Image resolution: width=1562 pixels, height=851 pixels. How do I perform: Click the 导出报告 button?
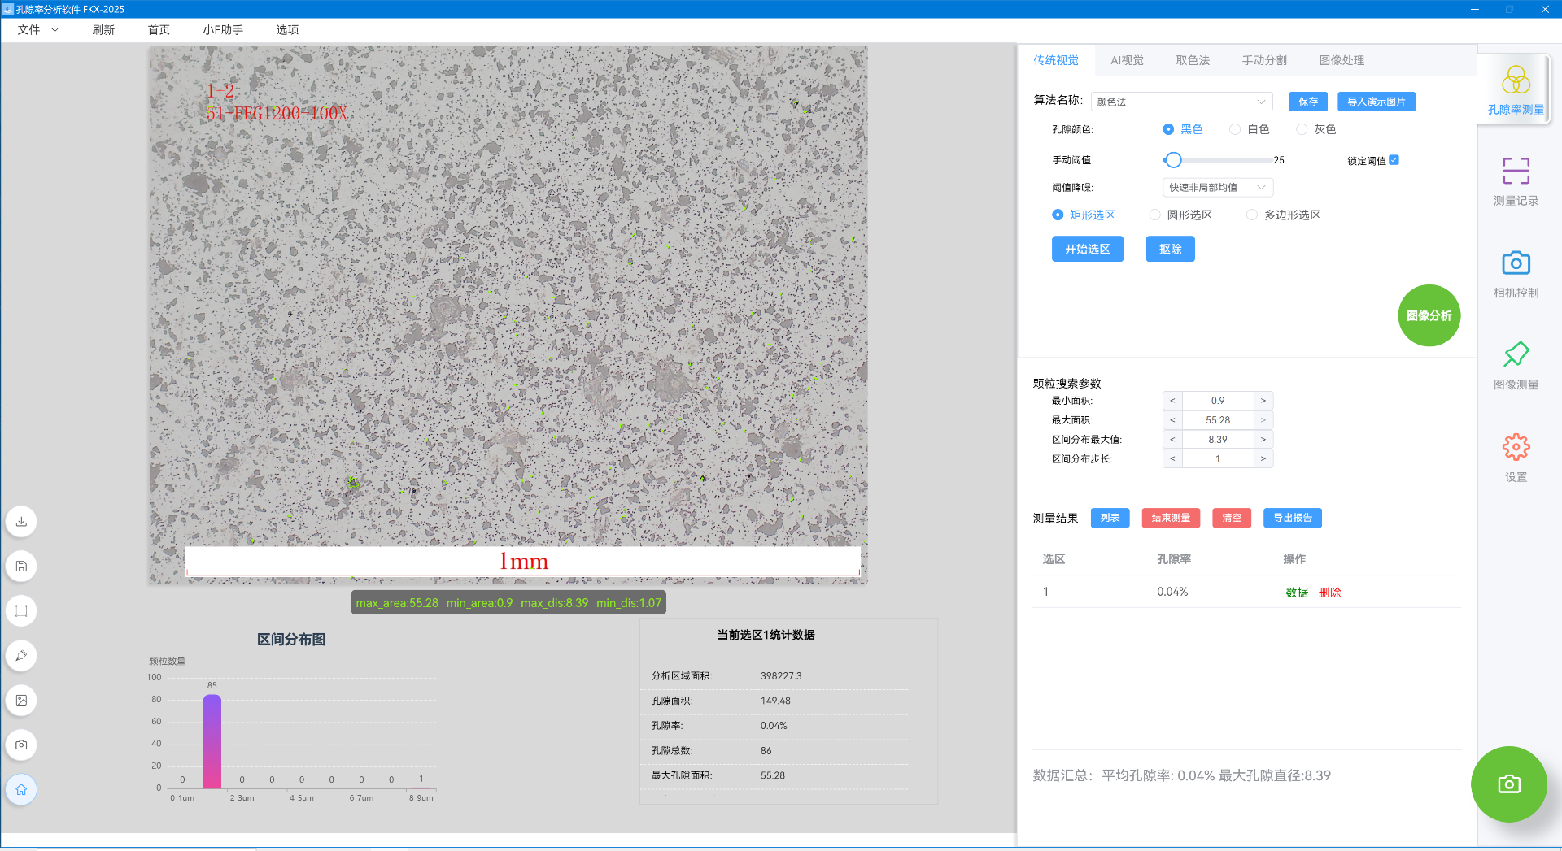1292,518
